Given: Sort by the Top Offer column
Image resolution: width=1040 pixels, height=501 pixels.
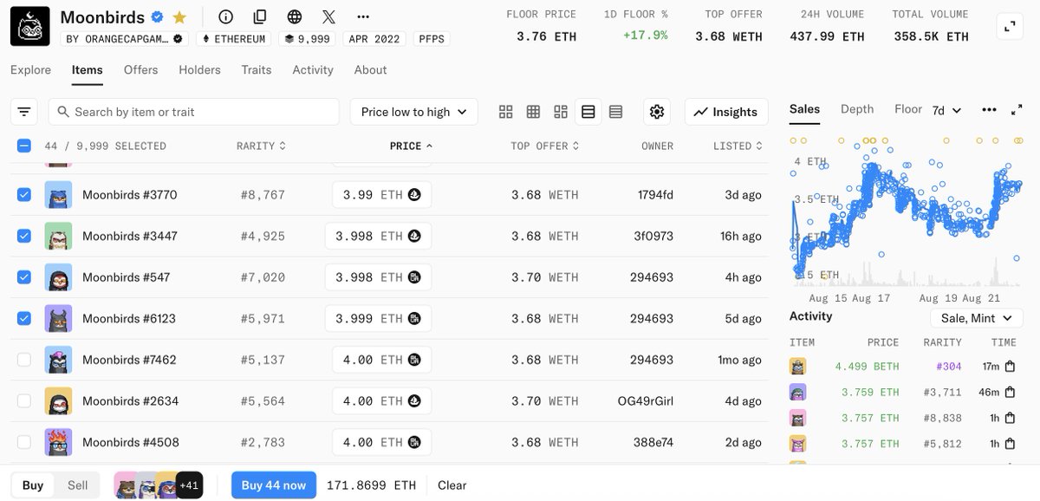Looking at the screenshot, I should [545, 146].
